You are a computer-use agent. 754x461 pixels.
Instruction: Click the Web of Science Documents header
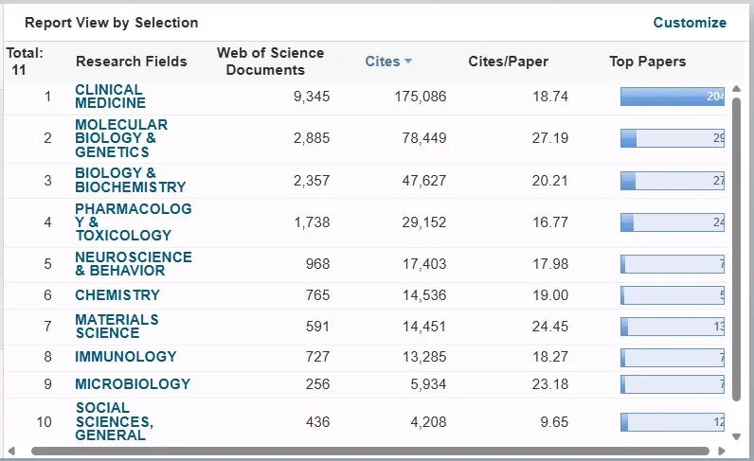coord(270,62)
